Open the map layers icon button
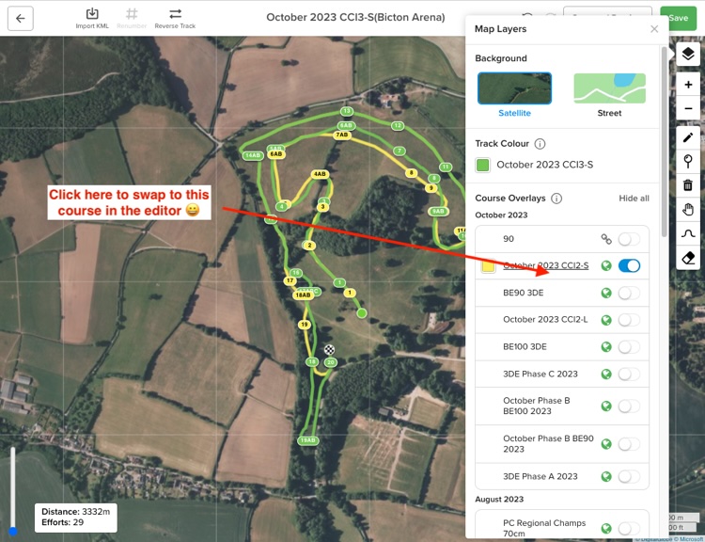The width and height of the screenshot is (705, 542). pyautogui.click(x=687, y=54)
